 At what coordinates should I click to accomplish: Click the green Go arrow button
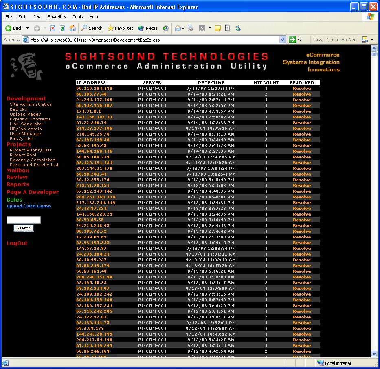tap(292, 40)
